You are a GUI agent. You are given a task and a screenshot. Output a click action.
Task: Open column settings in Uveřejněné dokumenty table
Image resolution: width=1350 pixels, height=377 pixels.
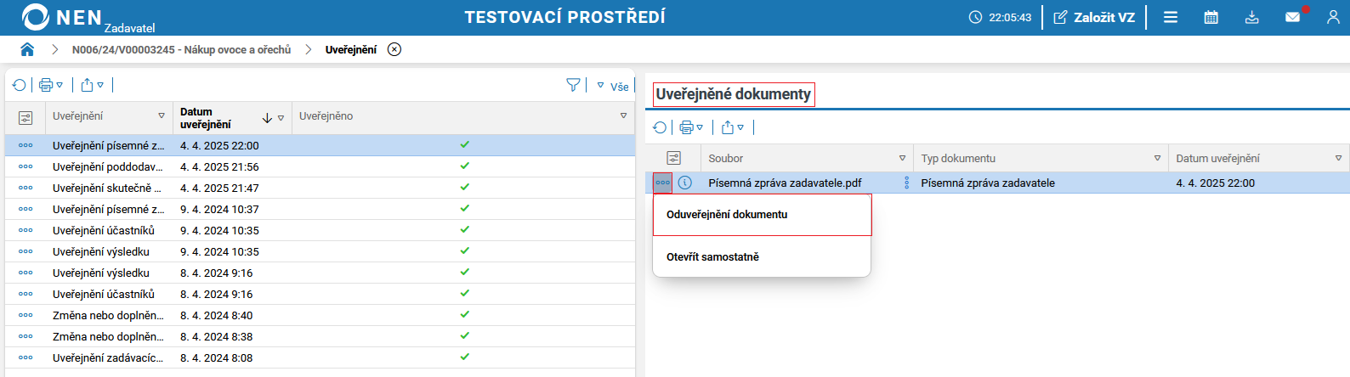coord(673,158)
